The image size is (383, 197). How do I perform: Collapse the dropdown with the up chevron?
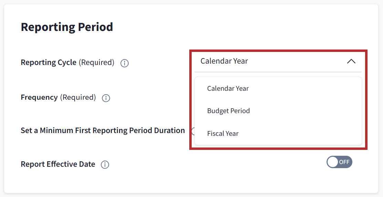pos(351,62)
